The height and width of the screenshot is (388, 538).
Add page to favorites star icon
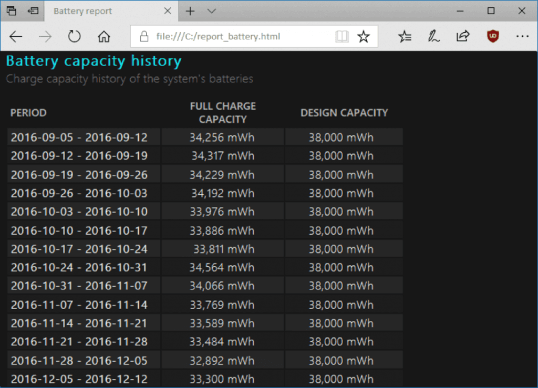[x=363, y=36]
